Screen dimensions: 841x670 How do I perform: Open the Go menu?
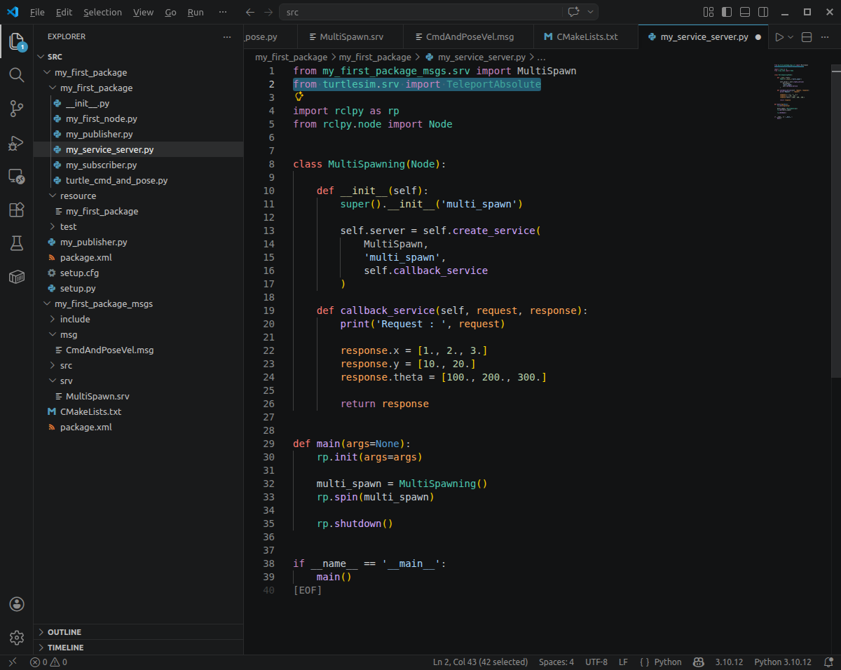(171, 12)
